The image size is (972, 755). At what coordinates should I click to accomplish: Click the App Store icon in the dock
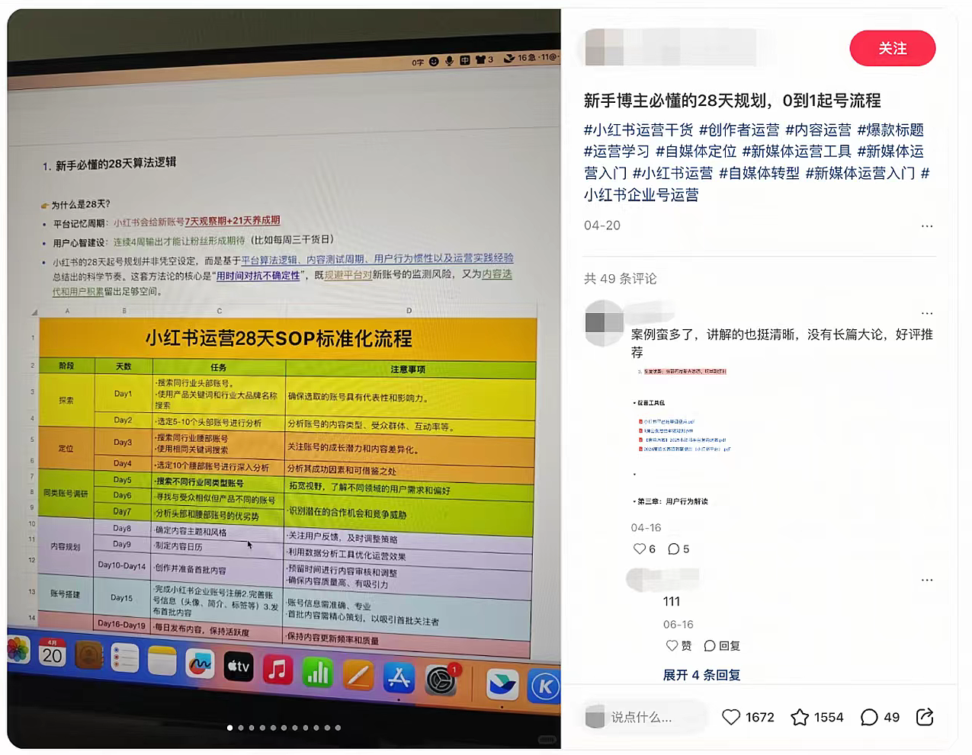tap(399, 678)
